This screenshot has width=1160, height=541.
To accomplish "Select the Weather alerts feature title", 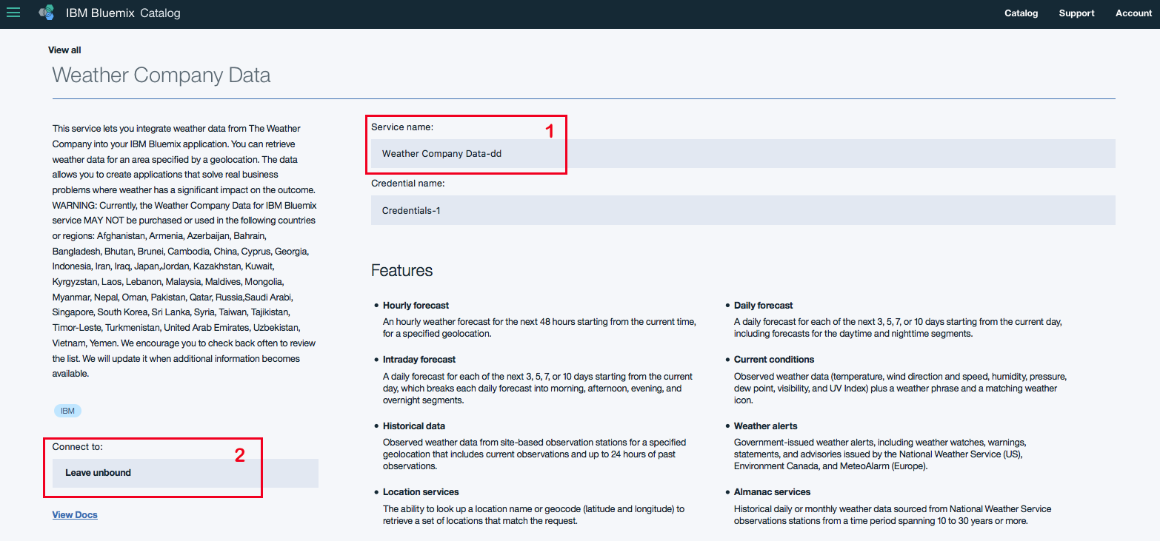I will point(766,426).
